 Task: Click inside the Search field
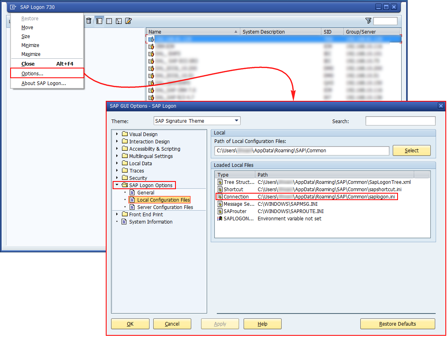tap(400, 121)
